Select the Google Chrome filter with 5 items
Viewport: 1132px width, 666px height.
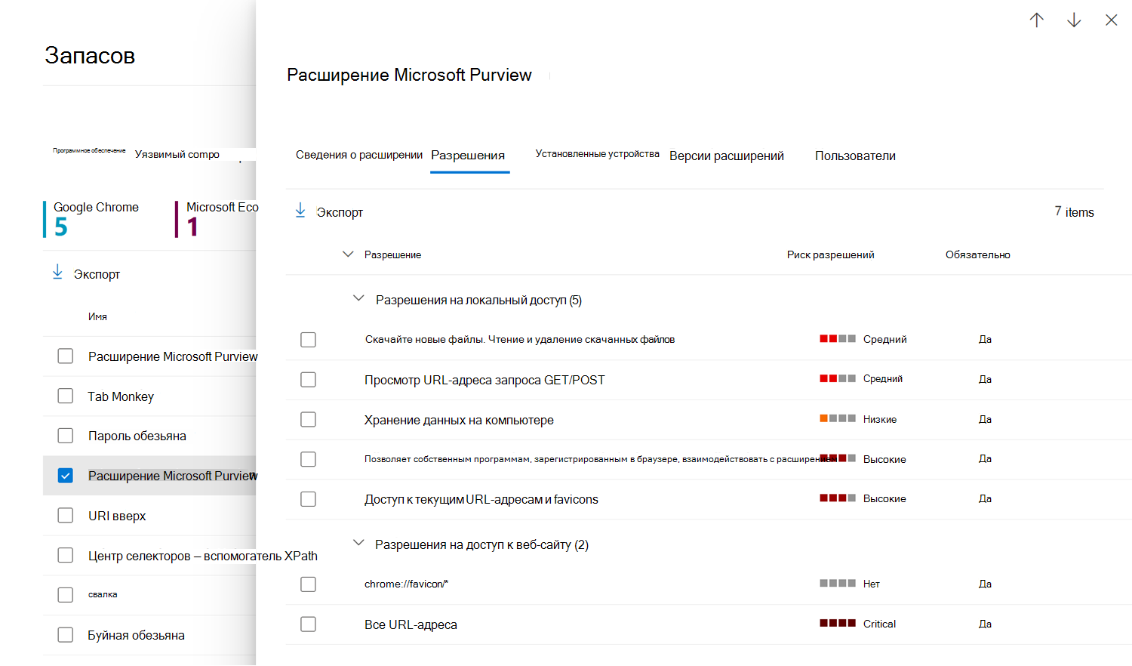pos(96,218)
